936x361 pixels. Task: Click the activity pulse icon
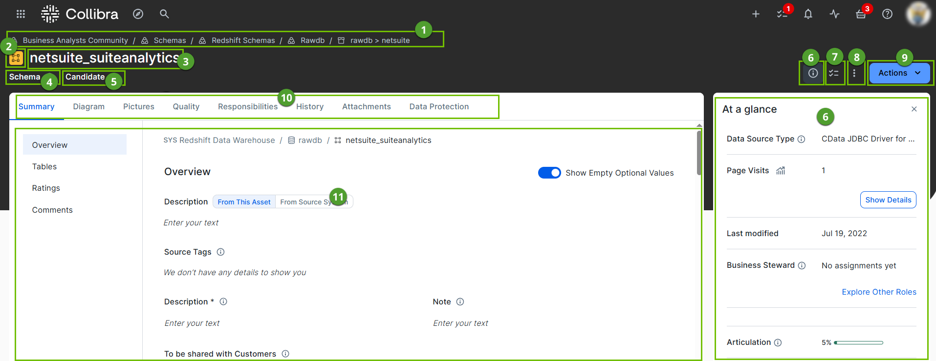coord(834,14)
